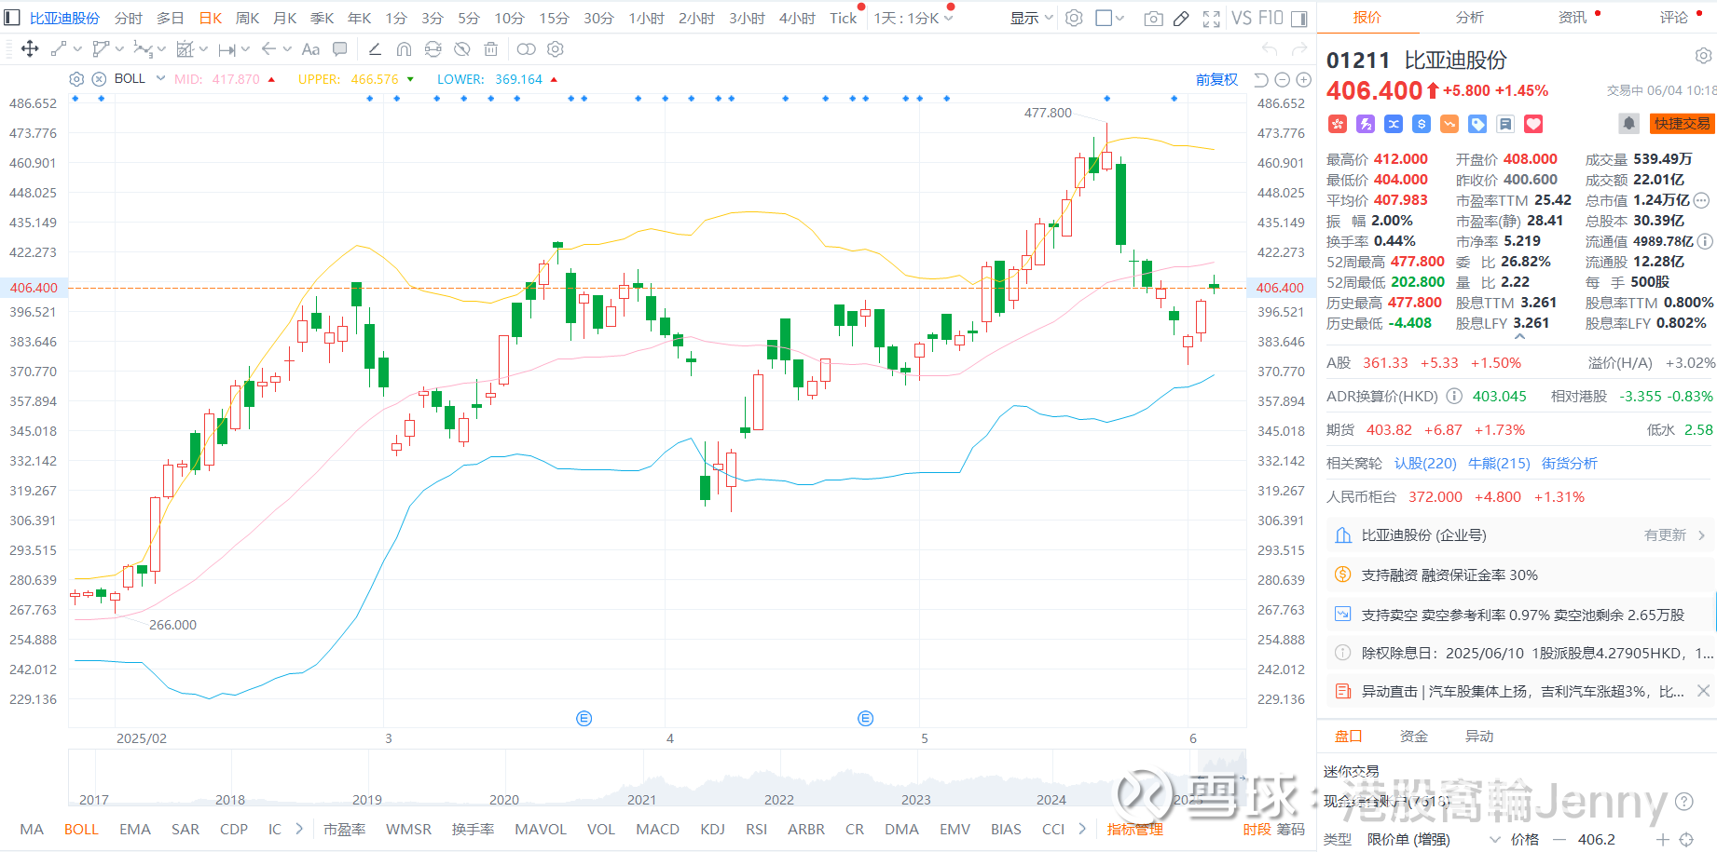The height and width of the screenshot is (852, 1717).
Task: Delete all drawings with trash icon
Action: (491, 49)
